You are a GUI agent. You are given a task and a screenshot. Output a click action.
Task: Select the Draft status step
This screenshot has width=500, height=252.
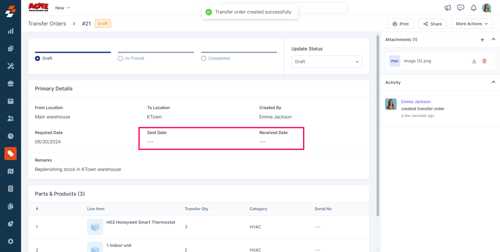[37, 58]
